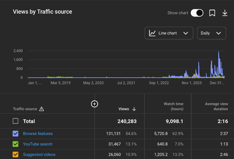Uncheck the YouTube search checkbox
Image resolution: width=234 pixels, height=159 pixels.
click(x=16, y=144)
